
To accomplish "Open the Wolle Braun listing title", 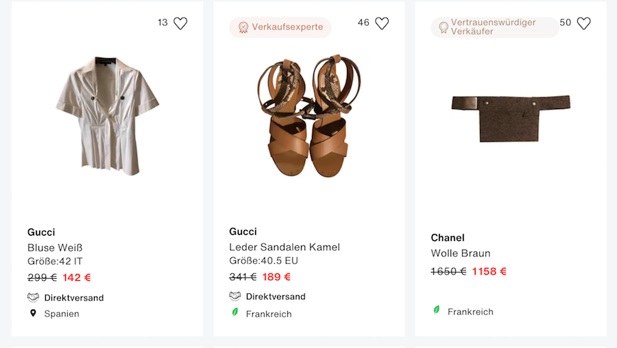I will coord(460,253).
